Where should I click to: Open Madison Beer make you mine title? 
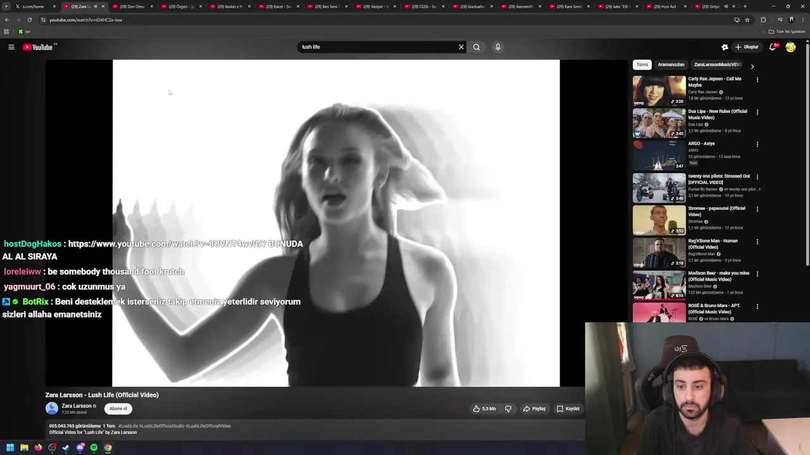(x=719, y=276)
